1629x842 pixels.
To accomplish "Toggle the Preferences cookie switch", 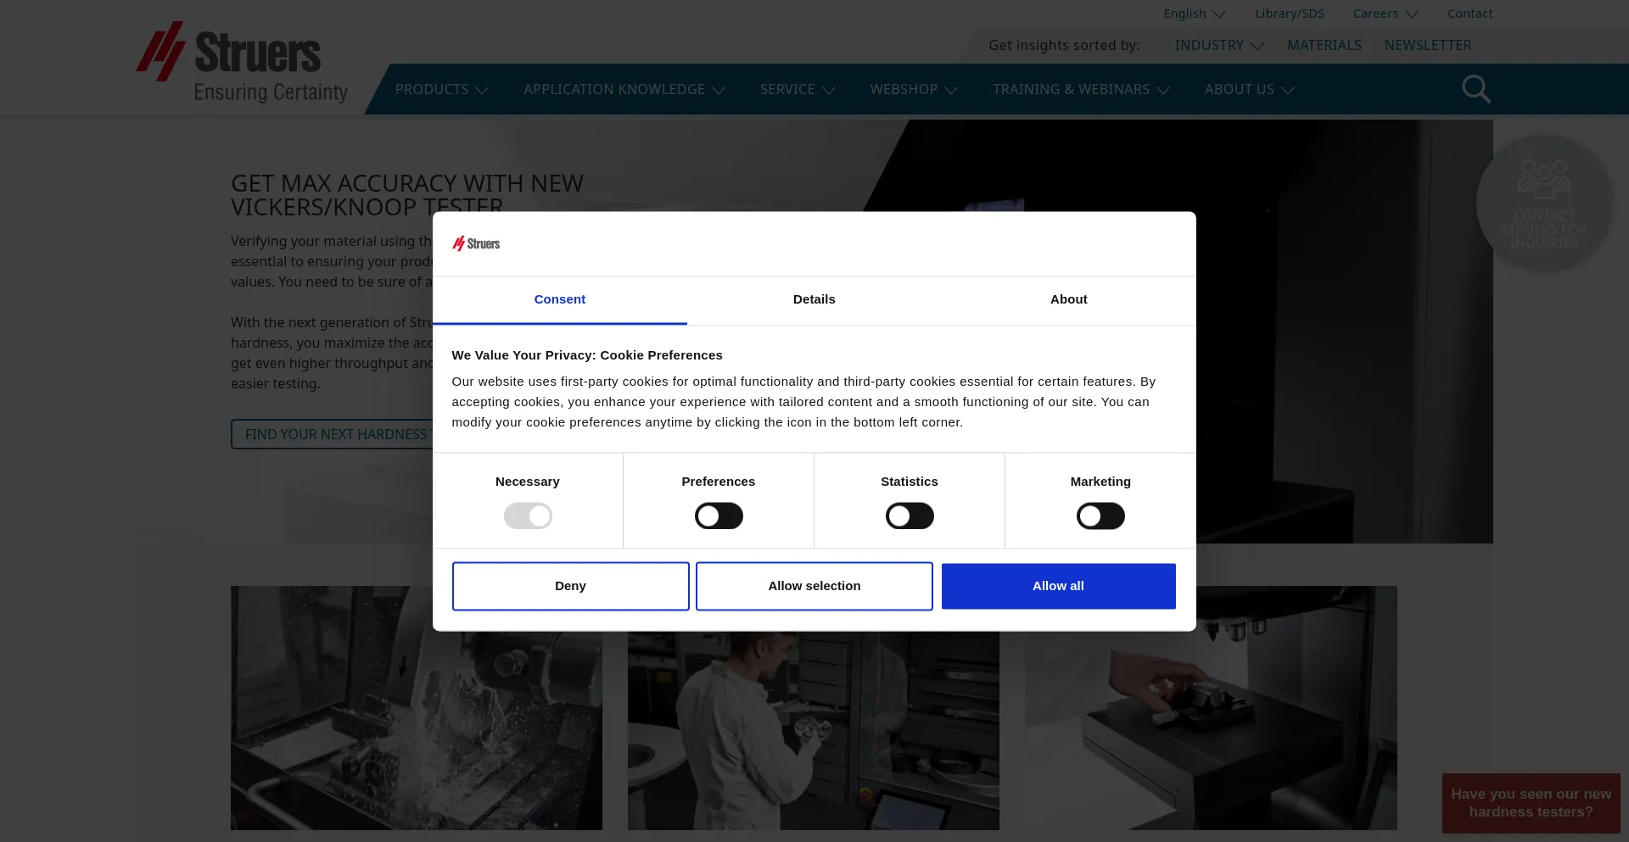I will (719, 516).
